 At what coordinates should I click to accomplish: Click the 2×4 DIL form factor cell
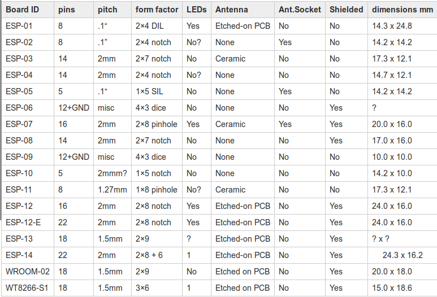[x=151, y=26]
